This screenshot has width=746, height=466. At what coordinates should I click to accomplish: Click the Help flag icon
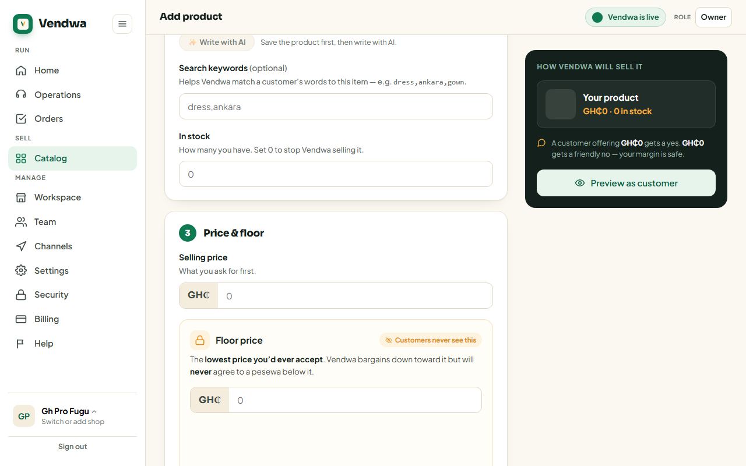(21, 344)
